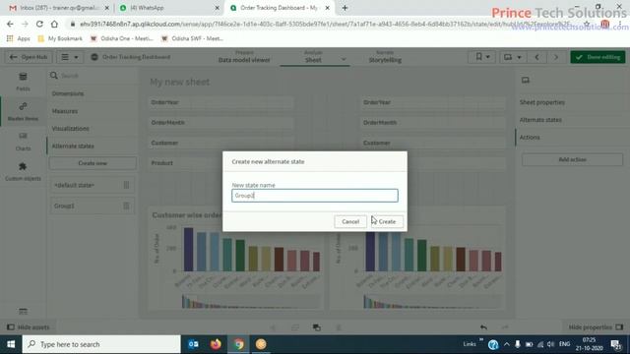Collapse Alternate states section
Viewport: 630px width, 354px height.
click(x=73, y=147)
